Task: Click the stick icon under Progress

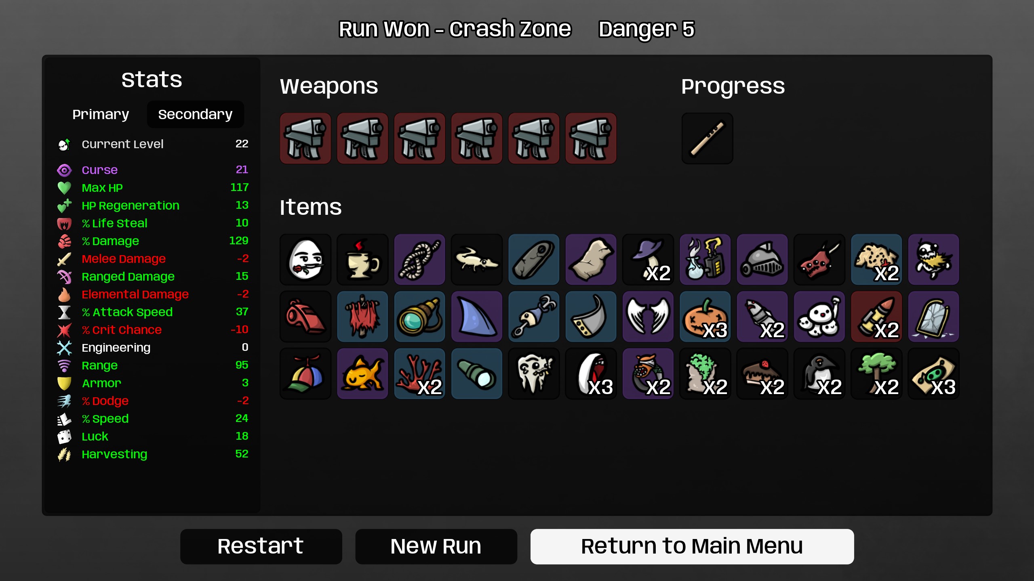Action: [x=707, y=138]
